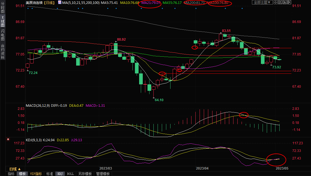Switch to the 闪电图 view tab

point(3,35)
